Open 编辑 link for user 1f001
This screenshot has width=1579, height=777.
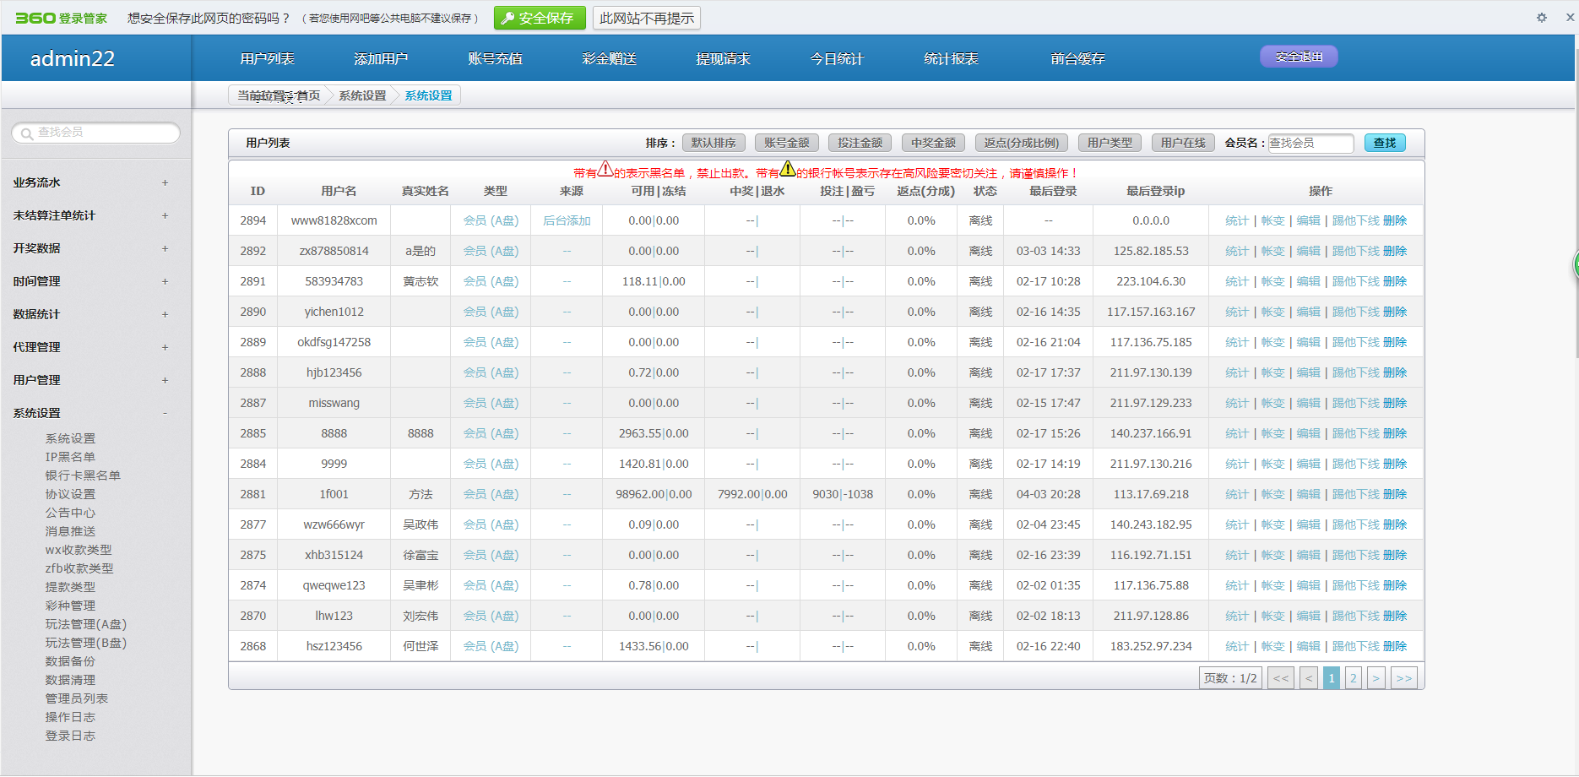(1308, 494)
